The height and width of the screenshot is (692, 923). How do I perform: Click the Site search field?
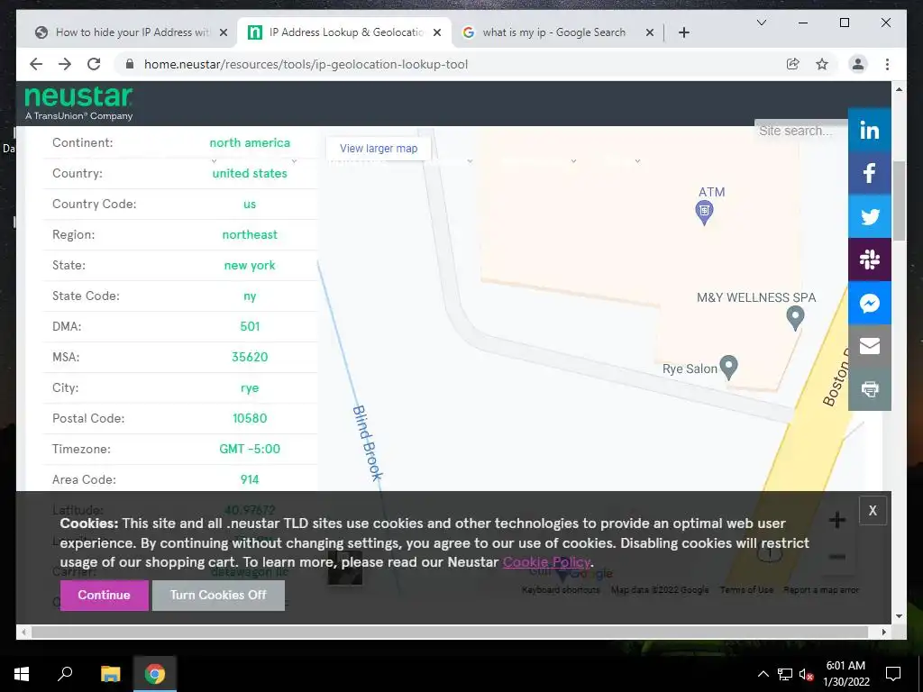(800, 131)
